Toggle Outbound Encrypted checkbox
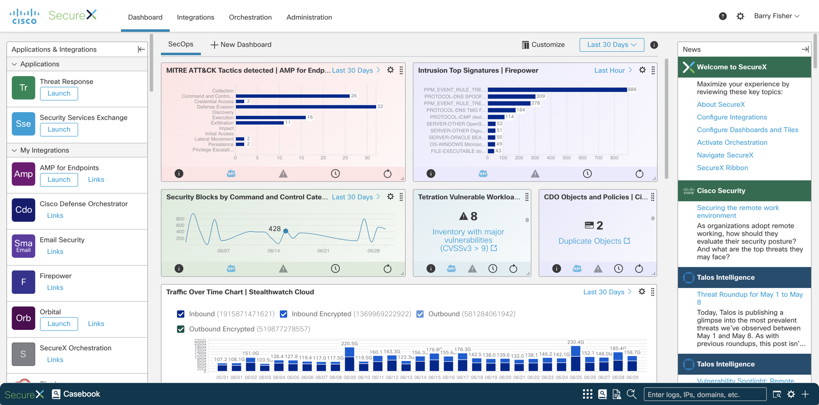Viewport: 819px width, 405px height. tap(181, 329)
